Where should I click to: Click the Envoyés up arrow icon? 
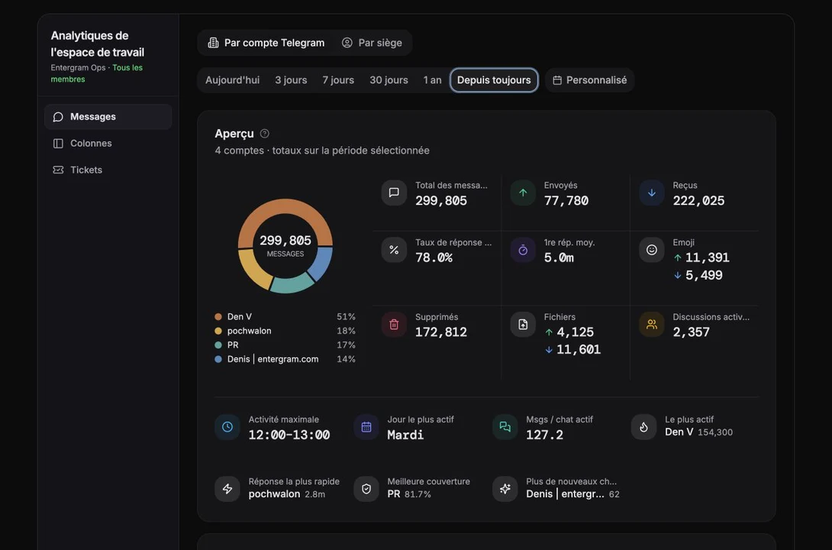pos(523,192)
